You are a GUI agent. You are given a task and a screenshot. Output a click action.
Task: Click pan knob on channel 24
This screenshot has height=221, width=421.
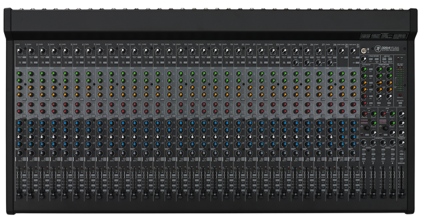284,153
